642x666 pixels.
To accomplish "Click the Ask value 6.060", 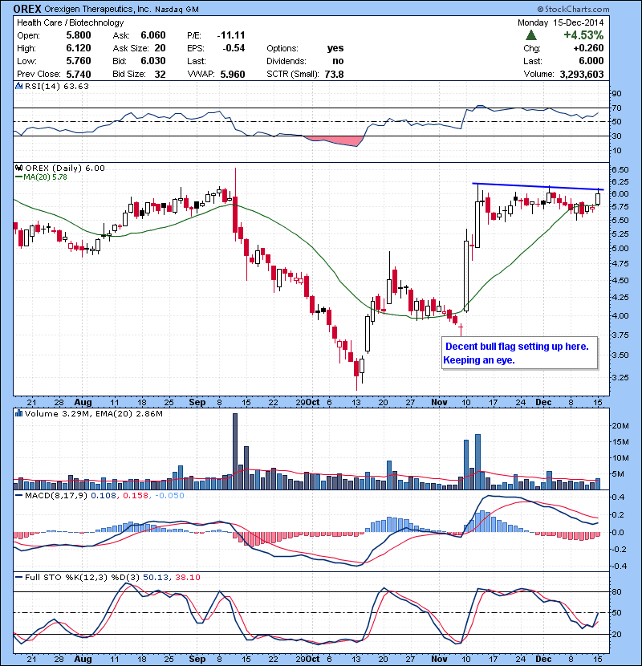I will click(153, 35).
